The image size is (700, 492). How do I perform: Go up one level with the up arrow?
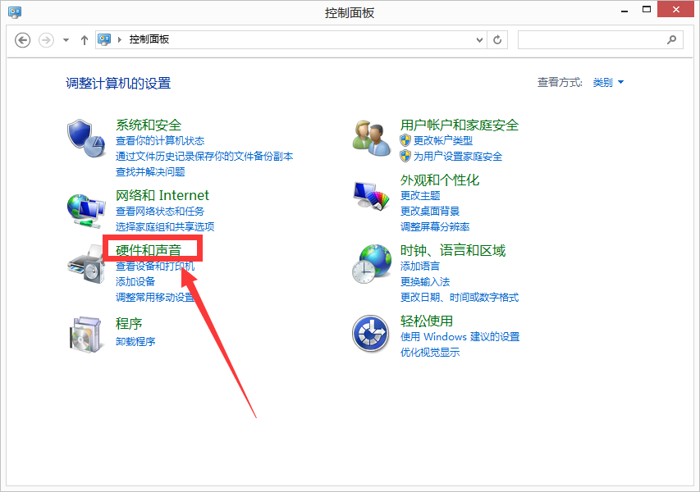coord(85,40)
